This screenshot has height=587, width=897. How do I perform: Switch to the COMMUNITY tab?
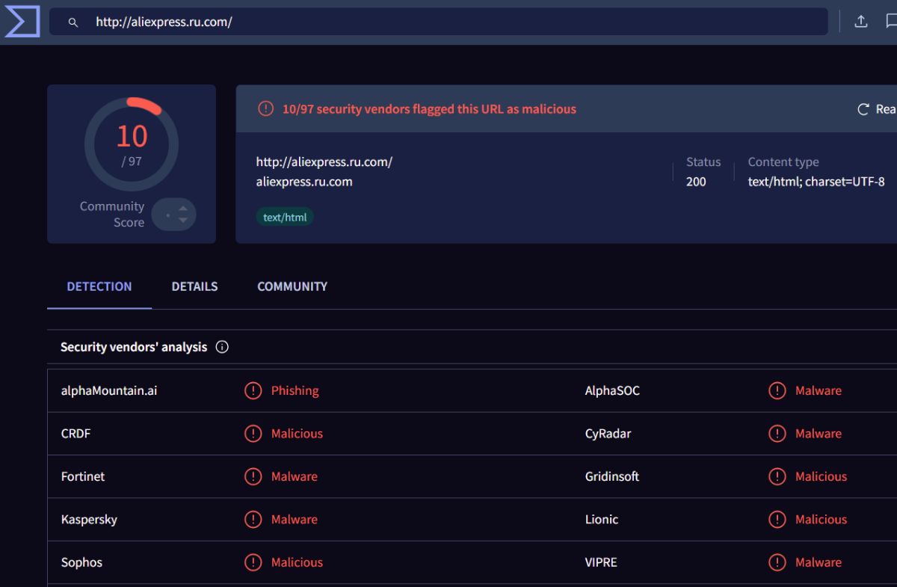coord(292,286)
